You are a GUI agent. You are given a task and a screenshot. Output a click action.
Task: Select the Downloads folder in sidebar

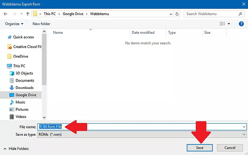24,88
